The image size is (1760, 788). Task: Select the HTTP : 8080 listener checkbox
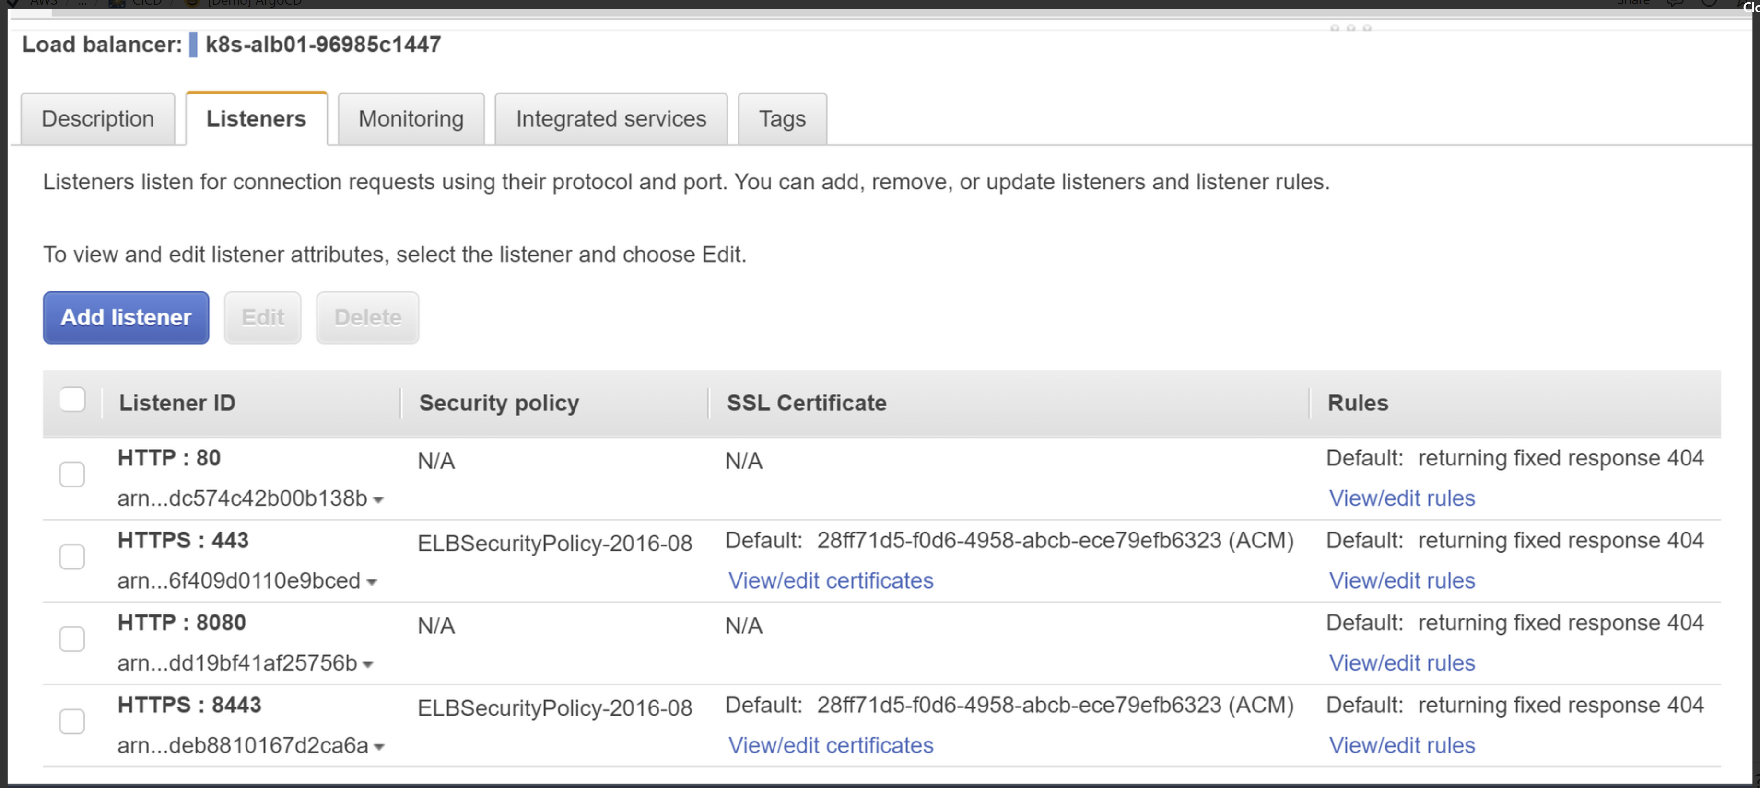click(72, 639)
